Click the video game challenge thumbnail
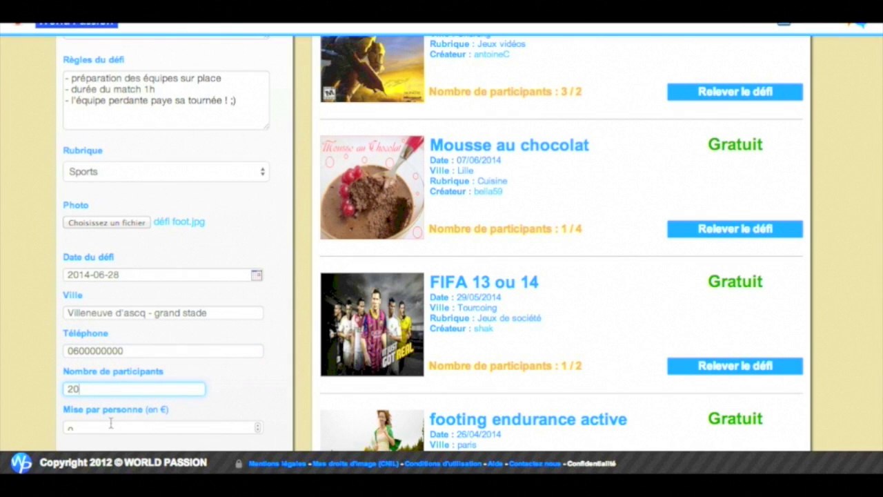Viewport: 883px width, 497px height. pyautogui.click(x=372, y=69)
